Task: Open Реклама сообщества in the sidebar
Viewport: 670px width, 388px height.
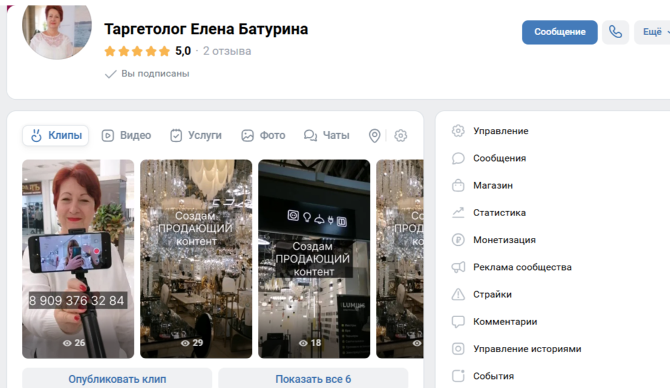Action: [522, 267]
